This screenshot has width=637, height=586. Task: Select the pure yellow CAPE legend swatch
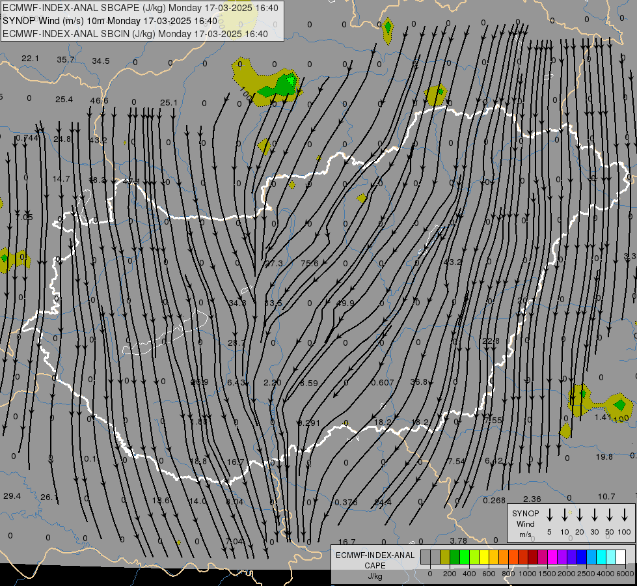click(484, 557)
